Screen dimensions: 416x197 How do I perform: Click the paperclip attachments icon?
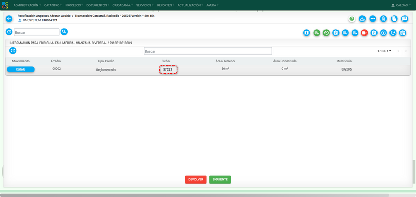(x=383, y=19)
